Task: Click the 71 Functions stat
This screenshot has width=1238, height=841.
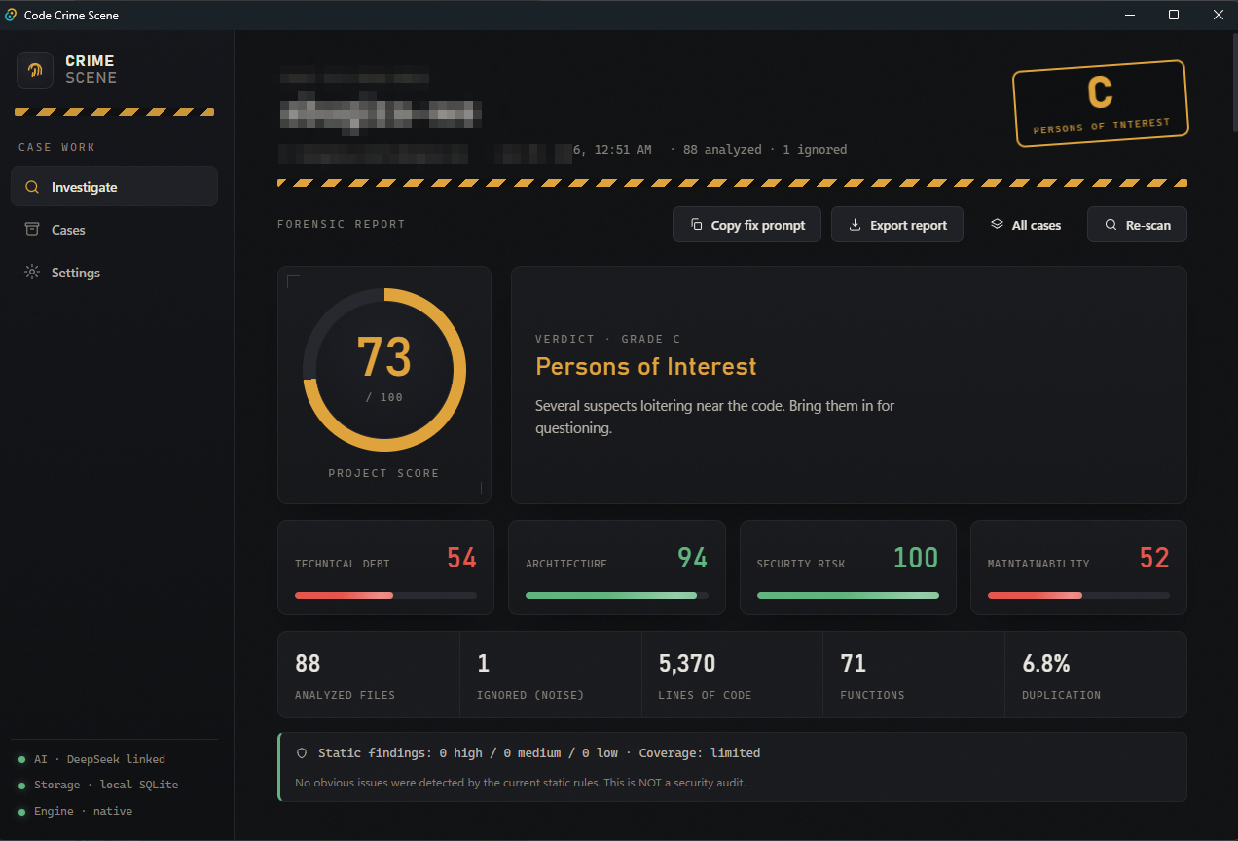Action: tap(914, 675)
